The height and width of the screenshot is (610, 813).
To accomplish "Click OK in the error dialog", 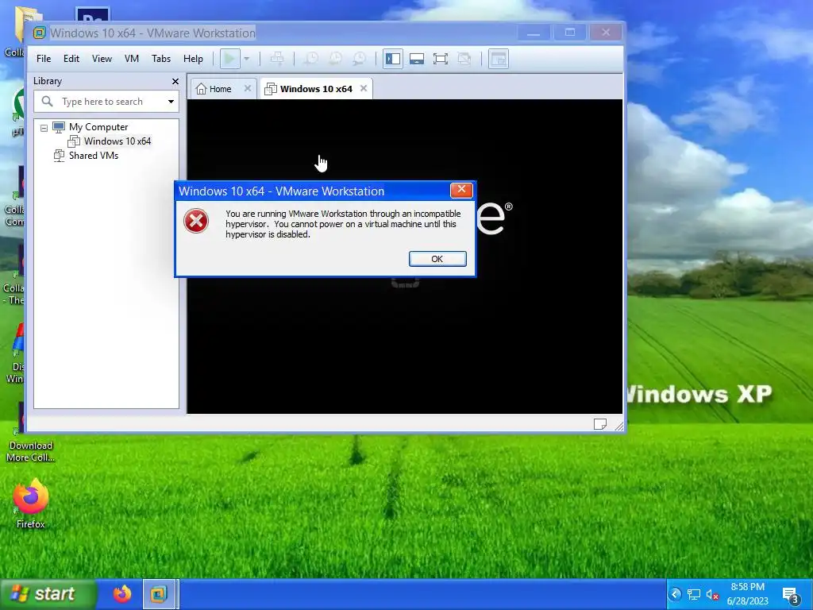I will point(437,259).
